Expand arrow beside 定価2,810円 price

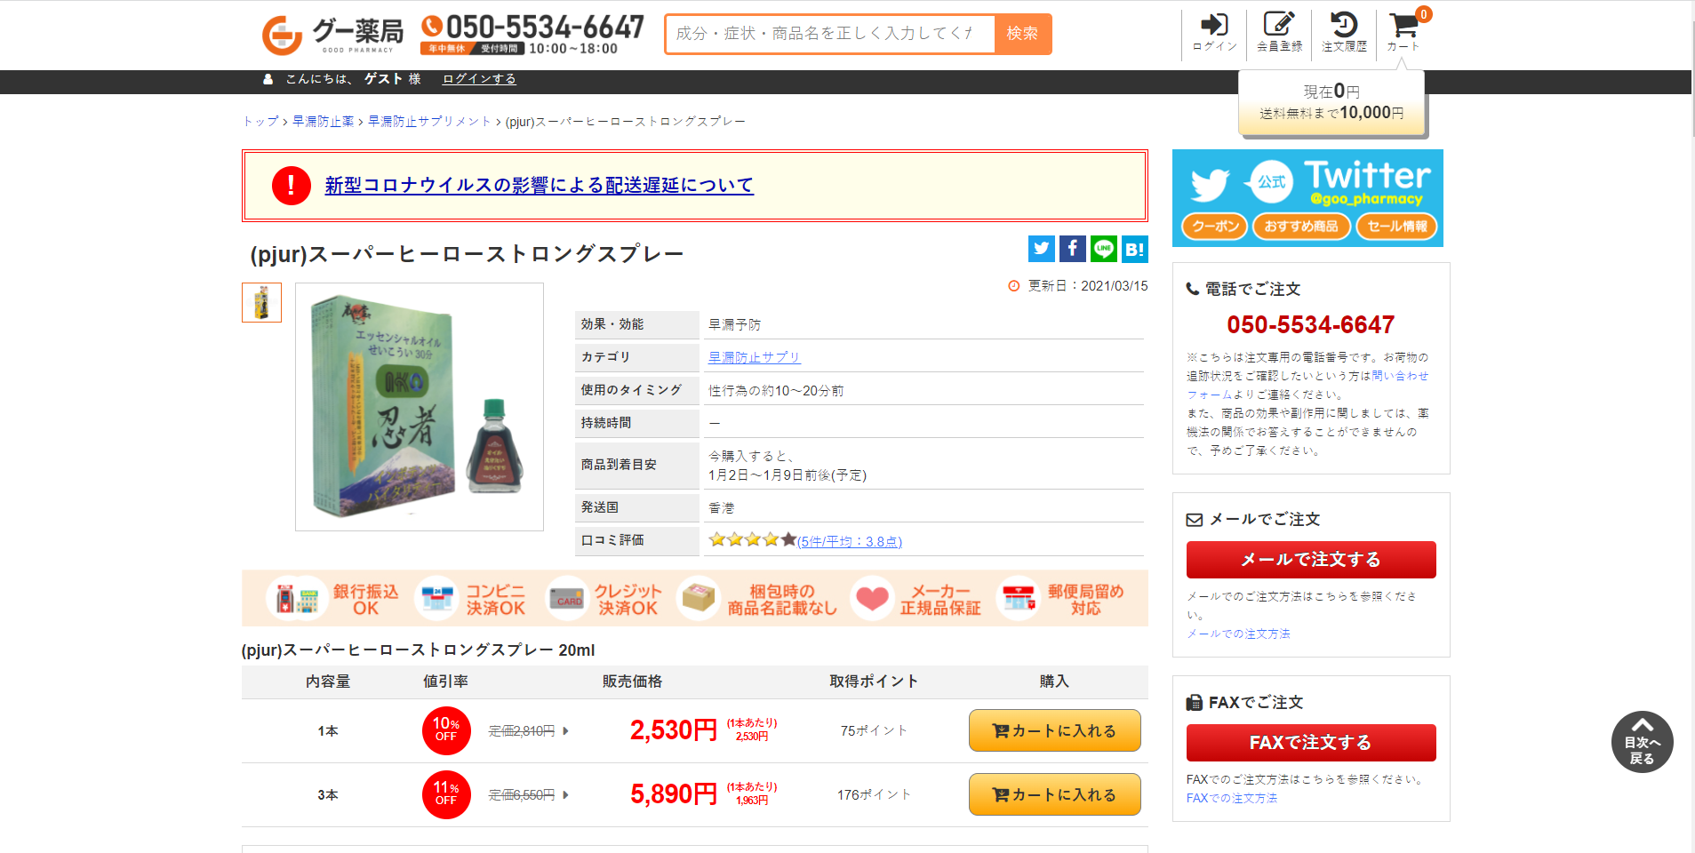(566, 731)
